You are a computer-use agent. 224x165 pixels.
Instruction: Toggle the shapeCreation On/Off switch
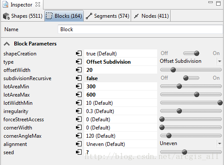coord(191,53)
